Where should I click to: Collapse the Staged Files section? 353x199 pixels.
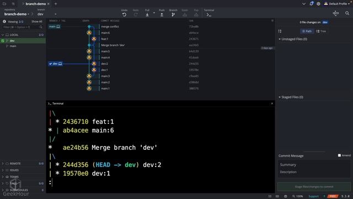tap(280, 97)
